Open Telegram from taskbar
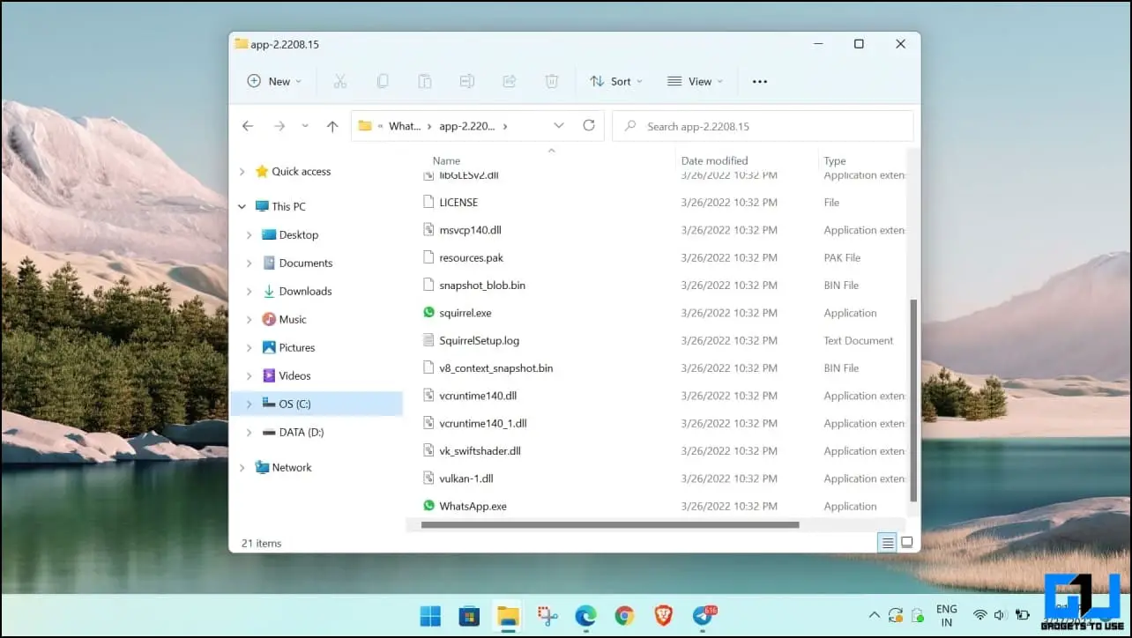The width and height of the screenshot is (1132, 638). [x=704, y=616]
